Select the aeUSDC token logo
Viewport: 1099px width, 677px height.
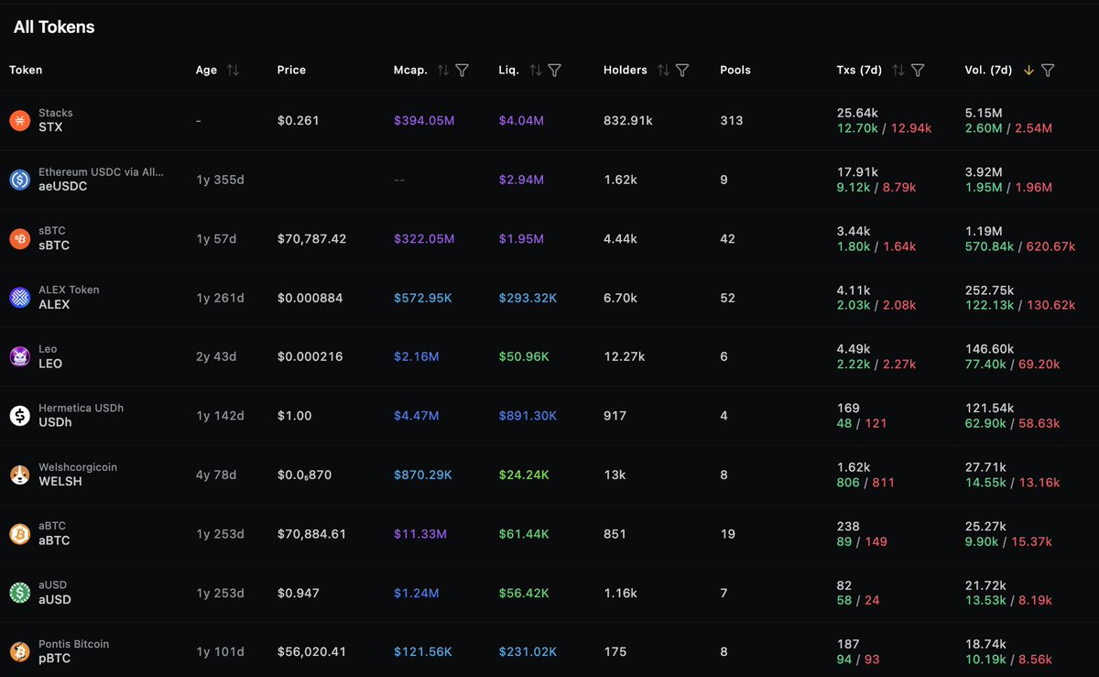[x=19, y=180]
